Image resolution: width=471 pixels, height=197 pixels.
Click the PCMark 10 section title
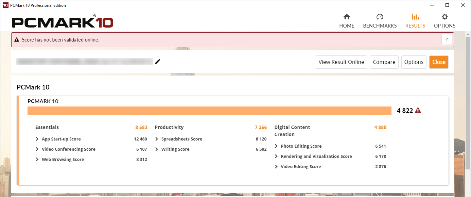tap(33, 87)
